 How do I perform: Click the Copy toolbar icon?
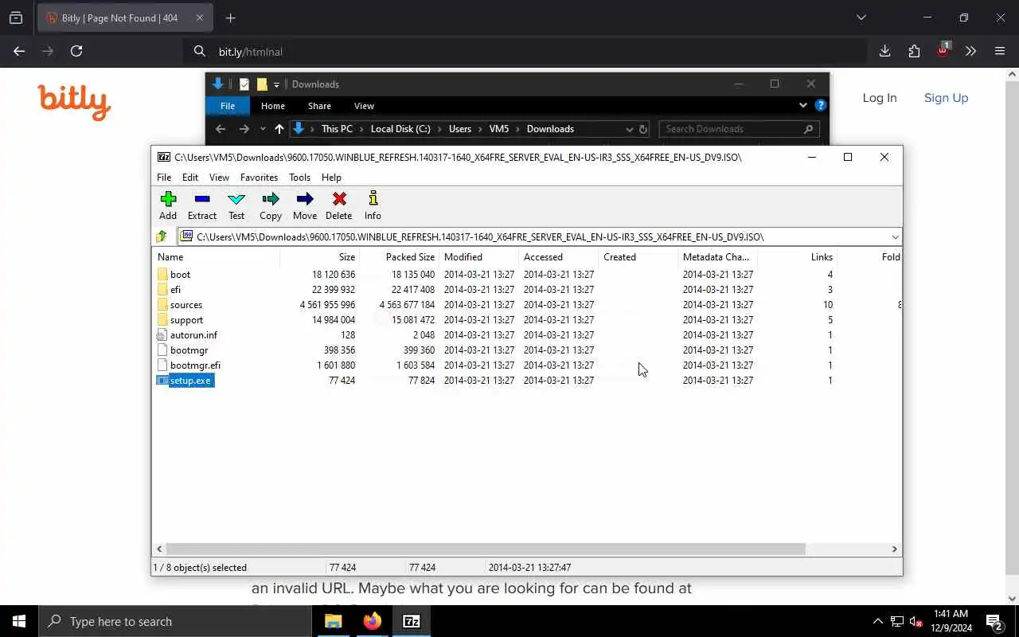point(271,205)
